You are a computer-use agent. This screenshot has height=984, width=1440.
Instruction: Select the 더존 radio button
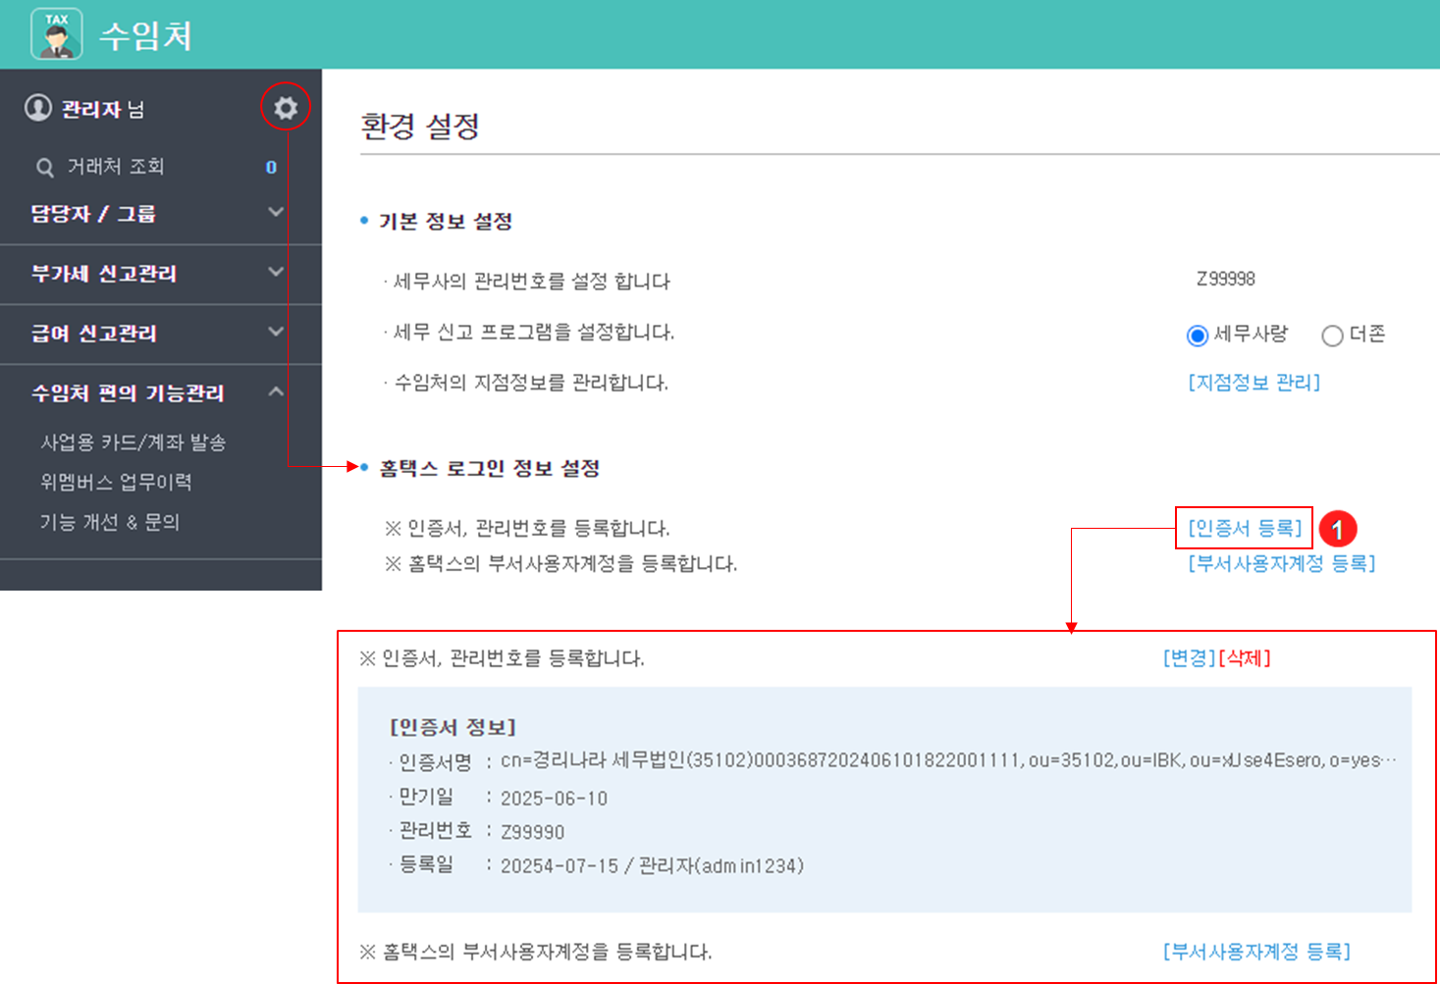coord(1332,336)
